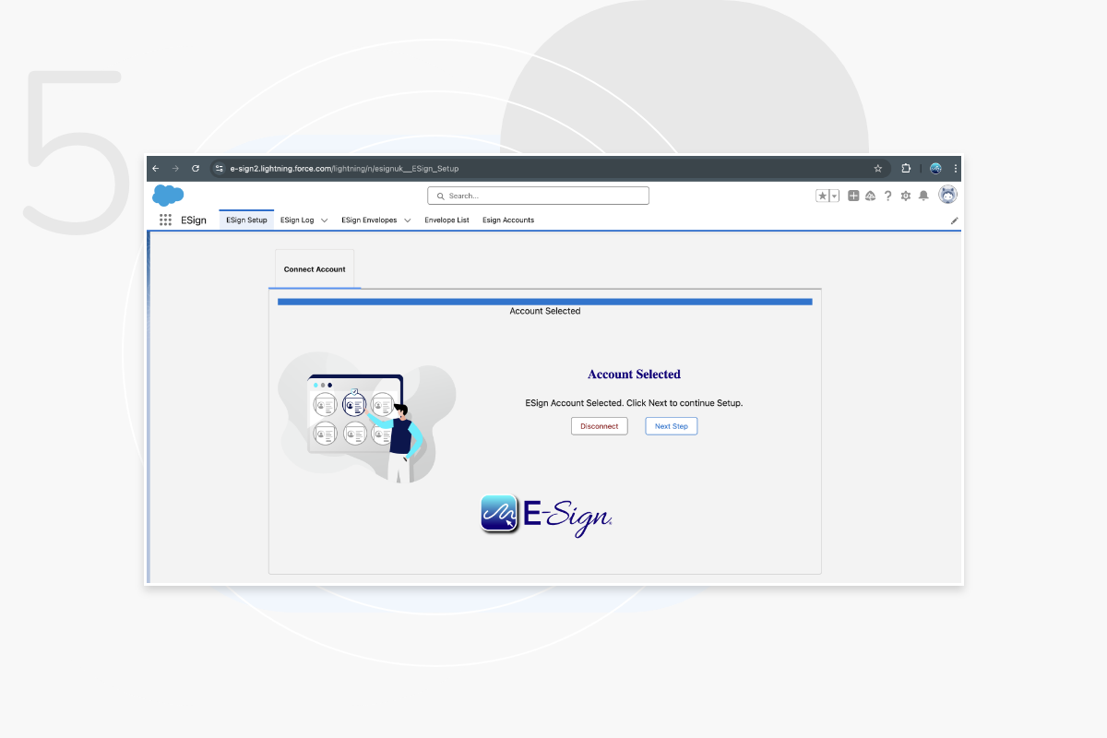
Task: Click the browser forward arrow
Action: (x=175, y=169)
